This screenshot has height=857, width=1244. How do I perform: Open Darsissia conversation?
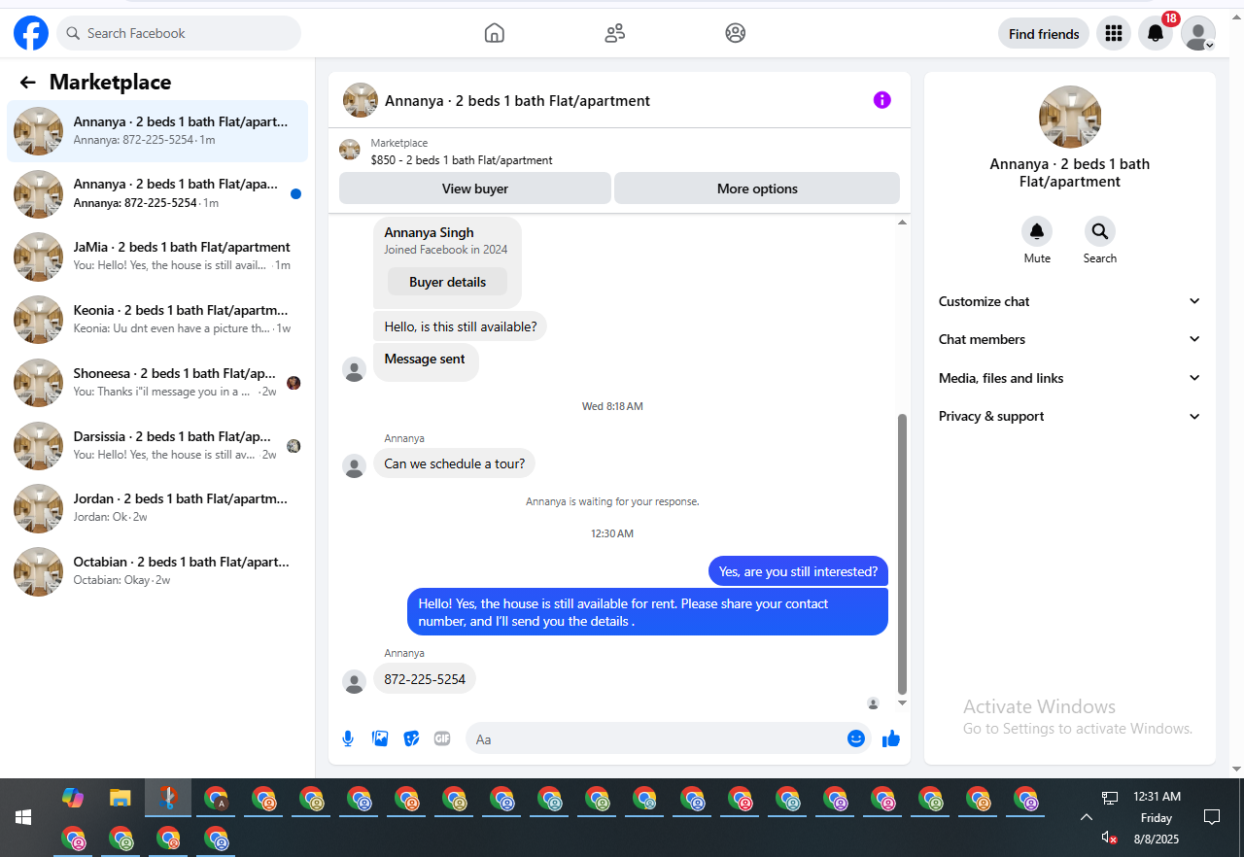click(x=157, y=446)
